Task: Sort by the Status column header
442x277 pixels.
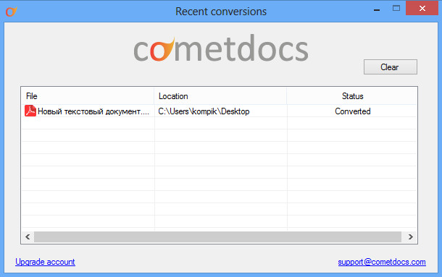Action: [x=352, y=96]
